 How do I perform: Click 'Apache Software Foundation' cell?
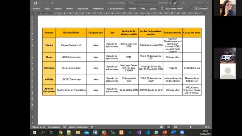pos(71,90)
